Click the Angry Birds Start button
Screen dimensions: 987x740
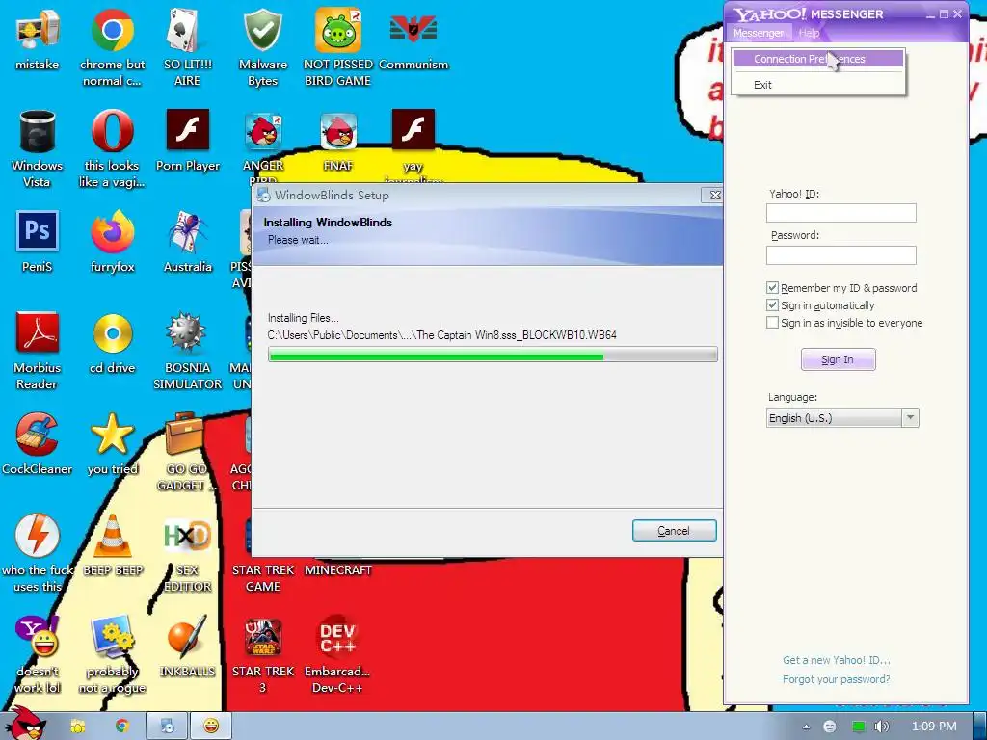26,724
